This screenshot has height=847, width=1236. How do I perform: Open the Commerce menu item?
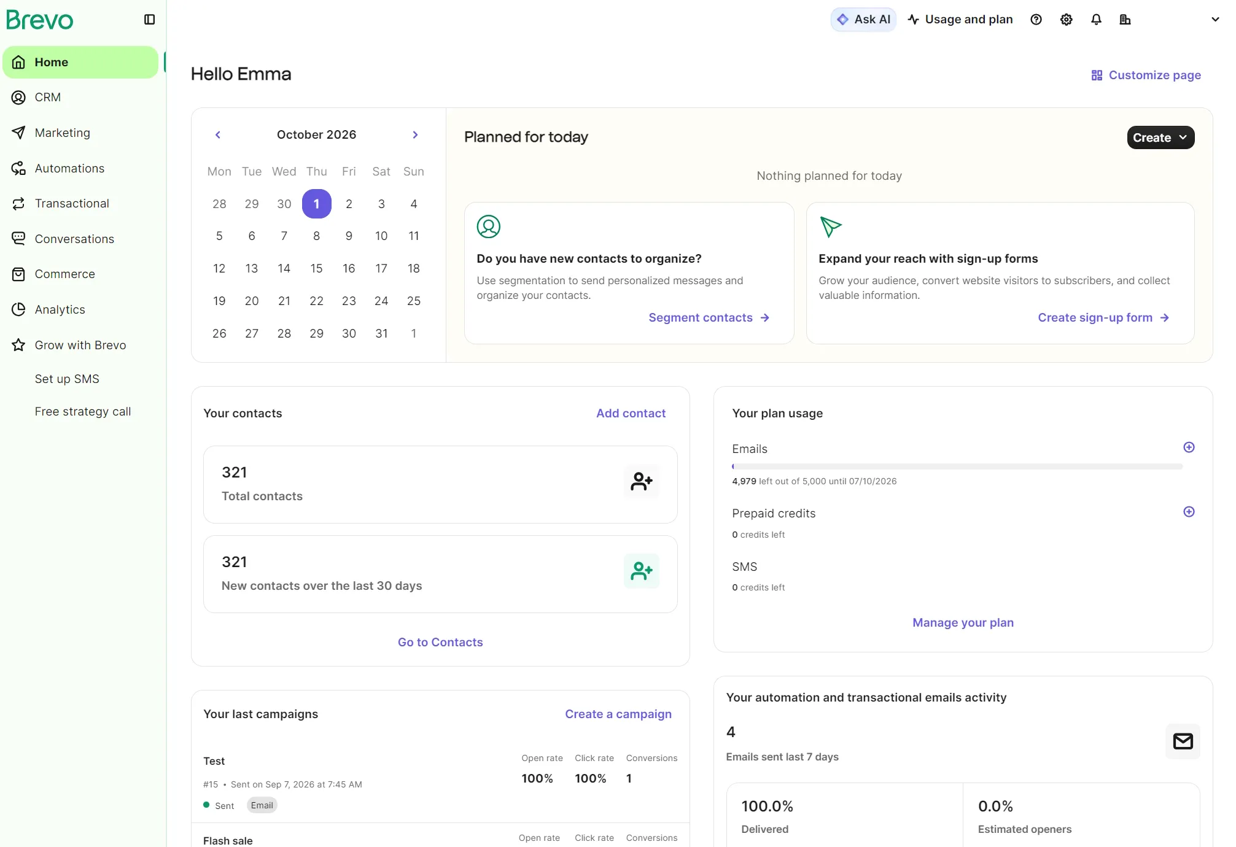click(80, 274)
